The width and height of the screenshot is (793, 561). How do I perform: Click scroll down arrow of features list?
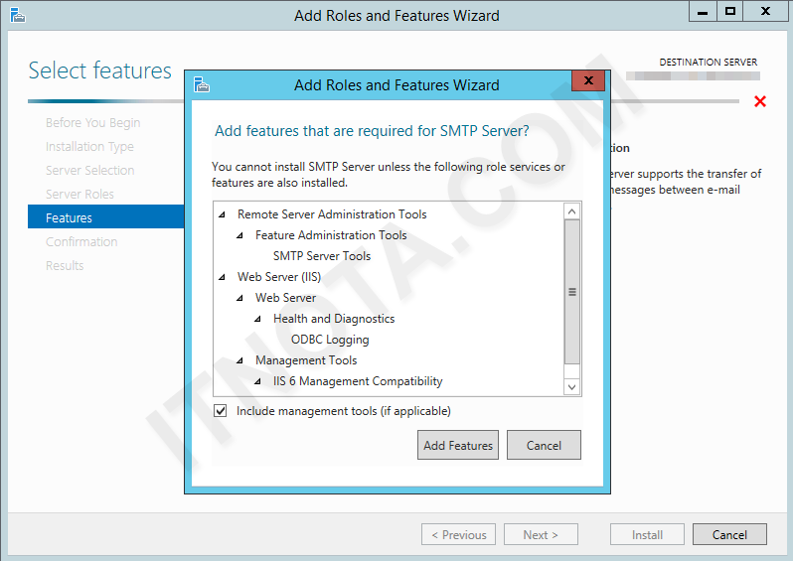(x=572, y=387)
